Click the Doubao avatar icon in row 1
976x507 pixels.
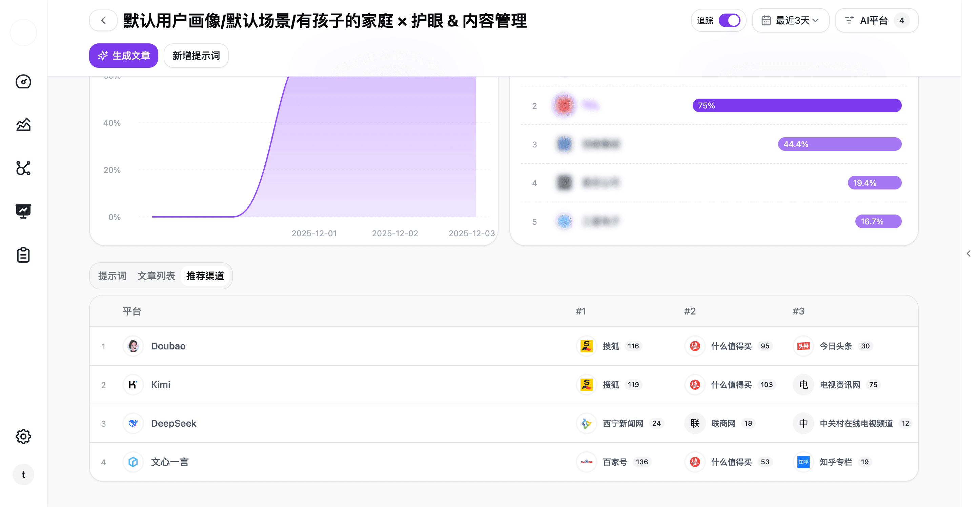point(133,346)
